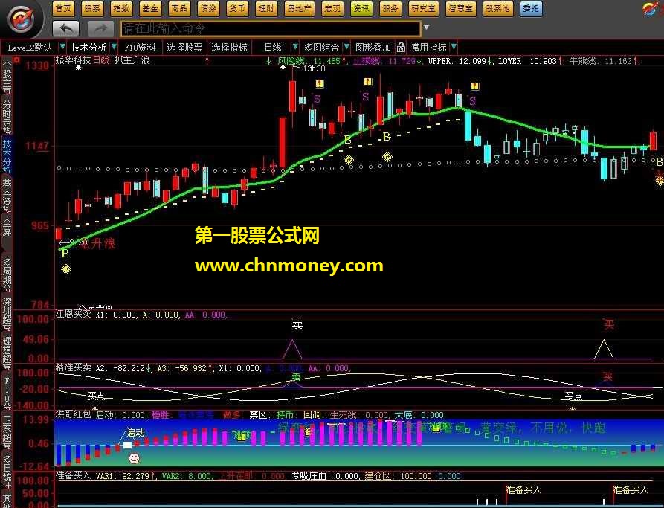Viewport: 664px width, 508px height.
Task: Open F10资料 from the toolbar
Action: [x=140, y=47]
